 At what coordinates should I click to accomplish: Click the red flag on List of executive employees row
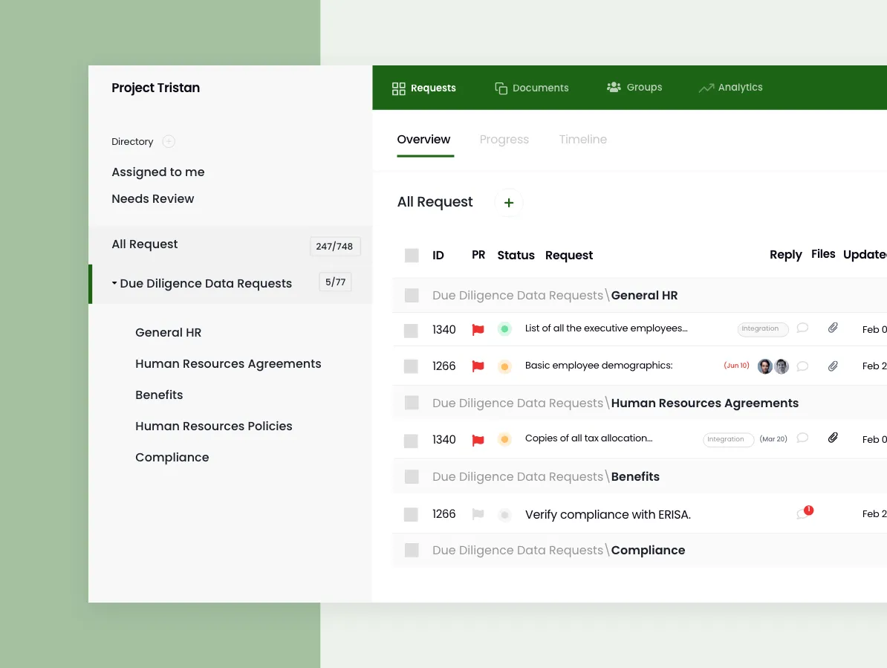coord(478,330)
